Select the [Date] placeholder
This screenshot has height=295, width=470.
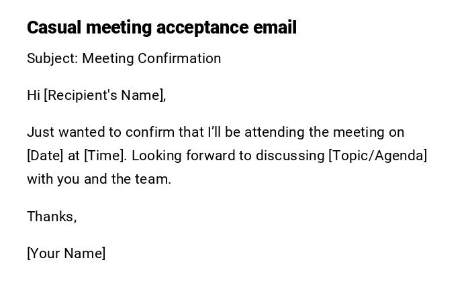click(45, 156)
